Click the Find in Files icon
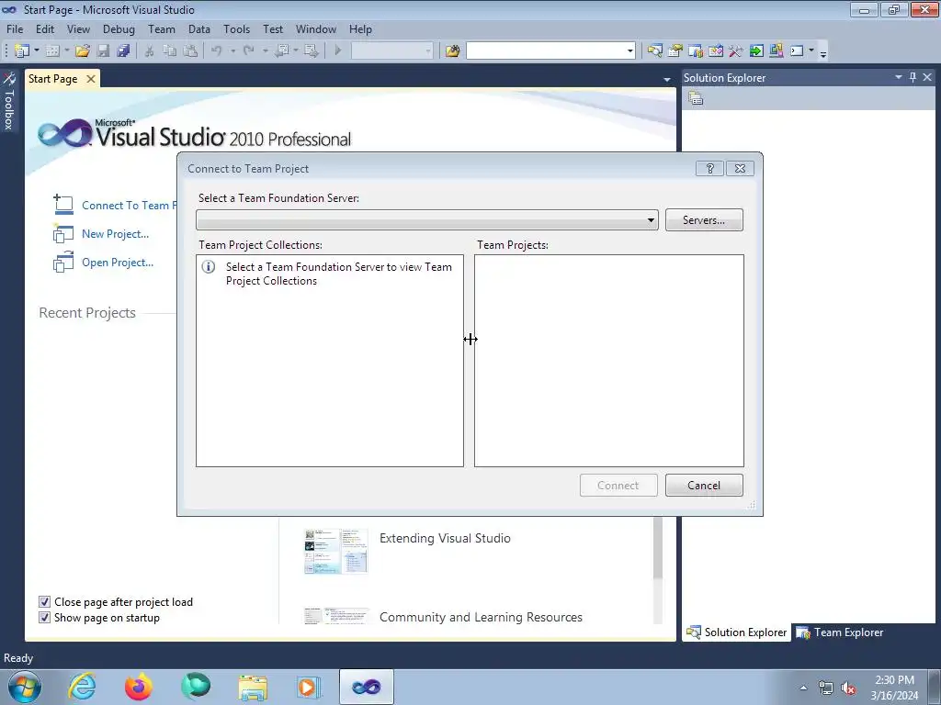Screen dimensions: 941x705 pyautogui.click(x=452, y=51)
